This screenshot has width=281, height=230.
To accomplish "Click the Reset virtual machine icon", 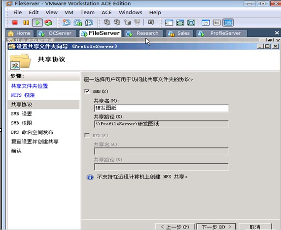I will point(48,23).
